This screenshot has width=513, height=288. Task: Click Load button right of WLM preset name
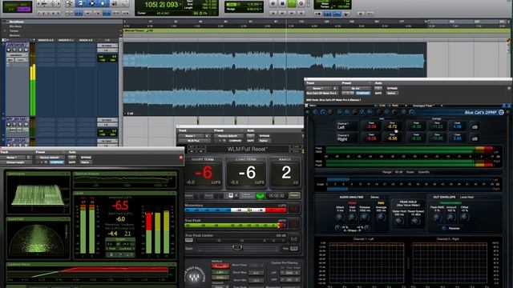click(296, 147)
